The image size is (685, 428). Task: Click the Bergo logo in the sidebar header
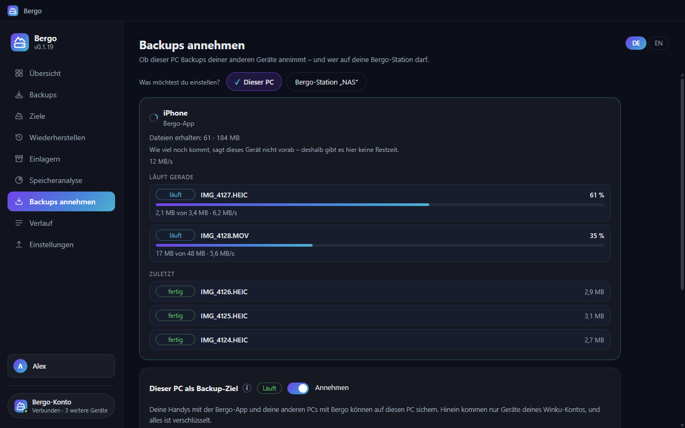[x=20, y=42]
